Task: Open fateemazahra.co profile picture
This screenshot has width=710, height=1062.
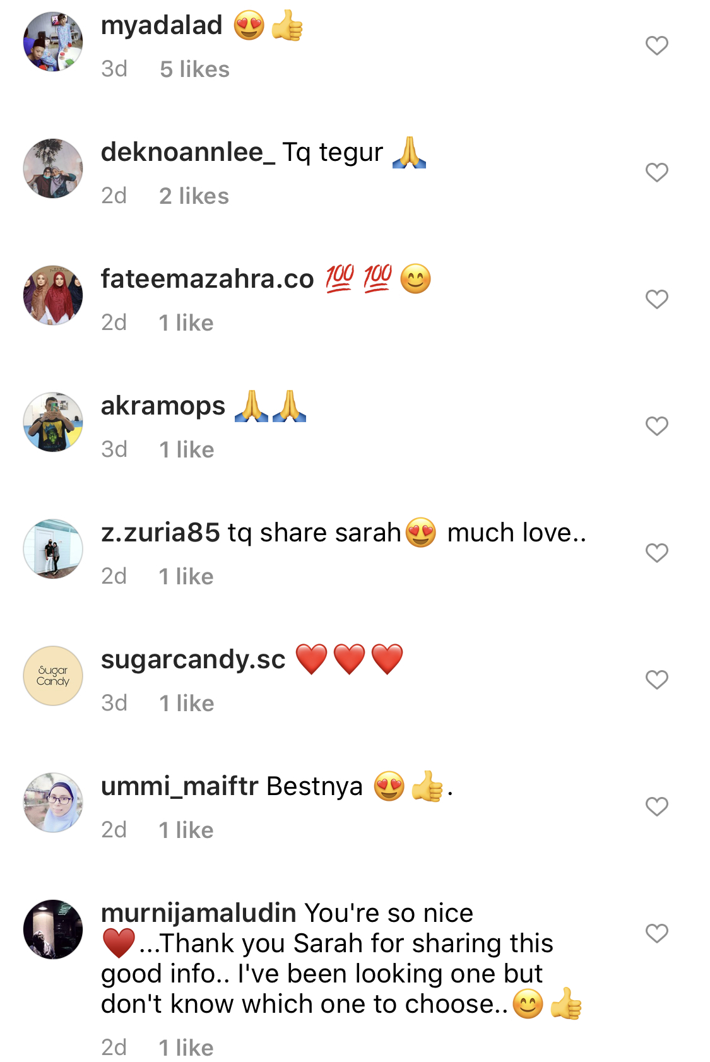Action: point(53,295)
